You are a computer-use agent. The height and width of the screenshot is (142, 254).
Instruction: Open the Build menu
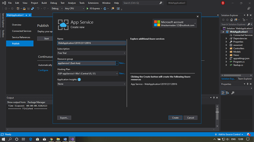(44, 3)
